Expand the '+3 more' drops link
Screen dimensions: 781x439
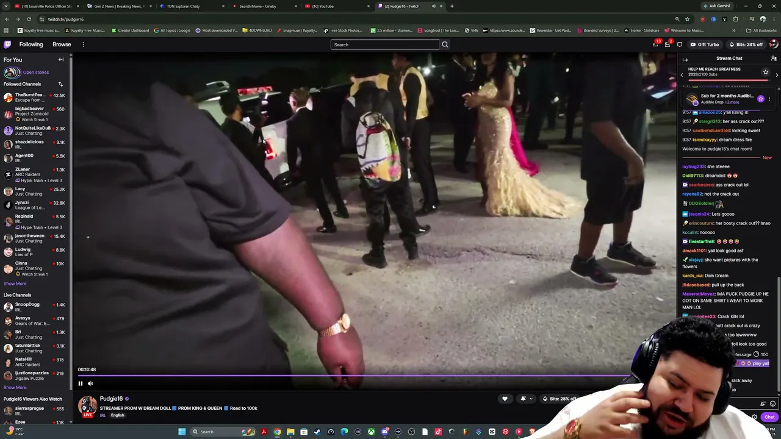732,102
